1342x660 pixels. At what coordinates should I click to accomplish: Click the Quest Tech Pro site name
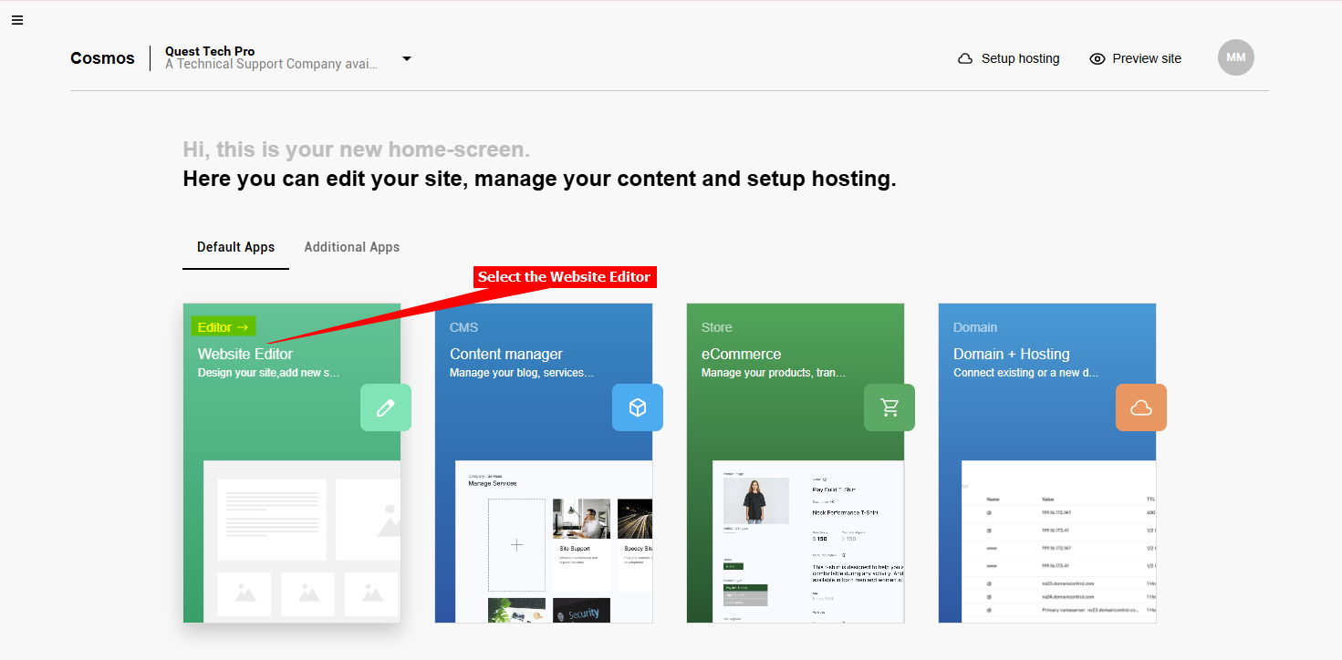pos(210,51)
